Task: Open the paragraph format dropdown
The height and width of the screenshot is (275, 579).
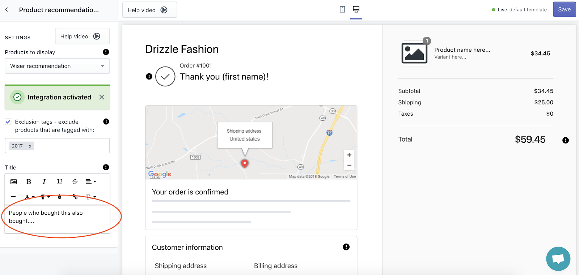Action: click(45, 197)
